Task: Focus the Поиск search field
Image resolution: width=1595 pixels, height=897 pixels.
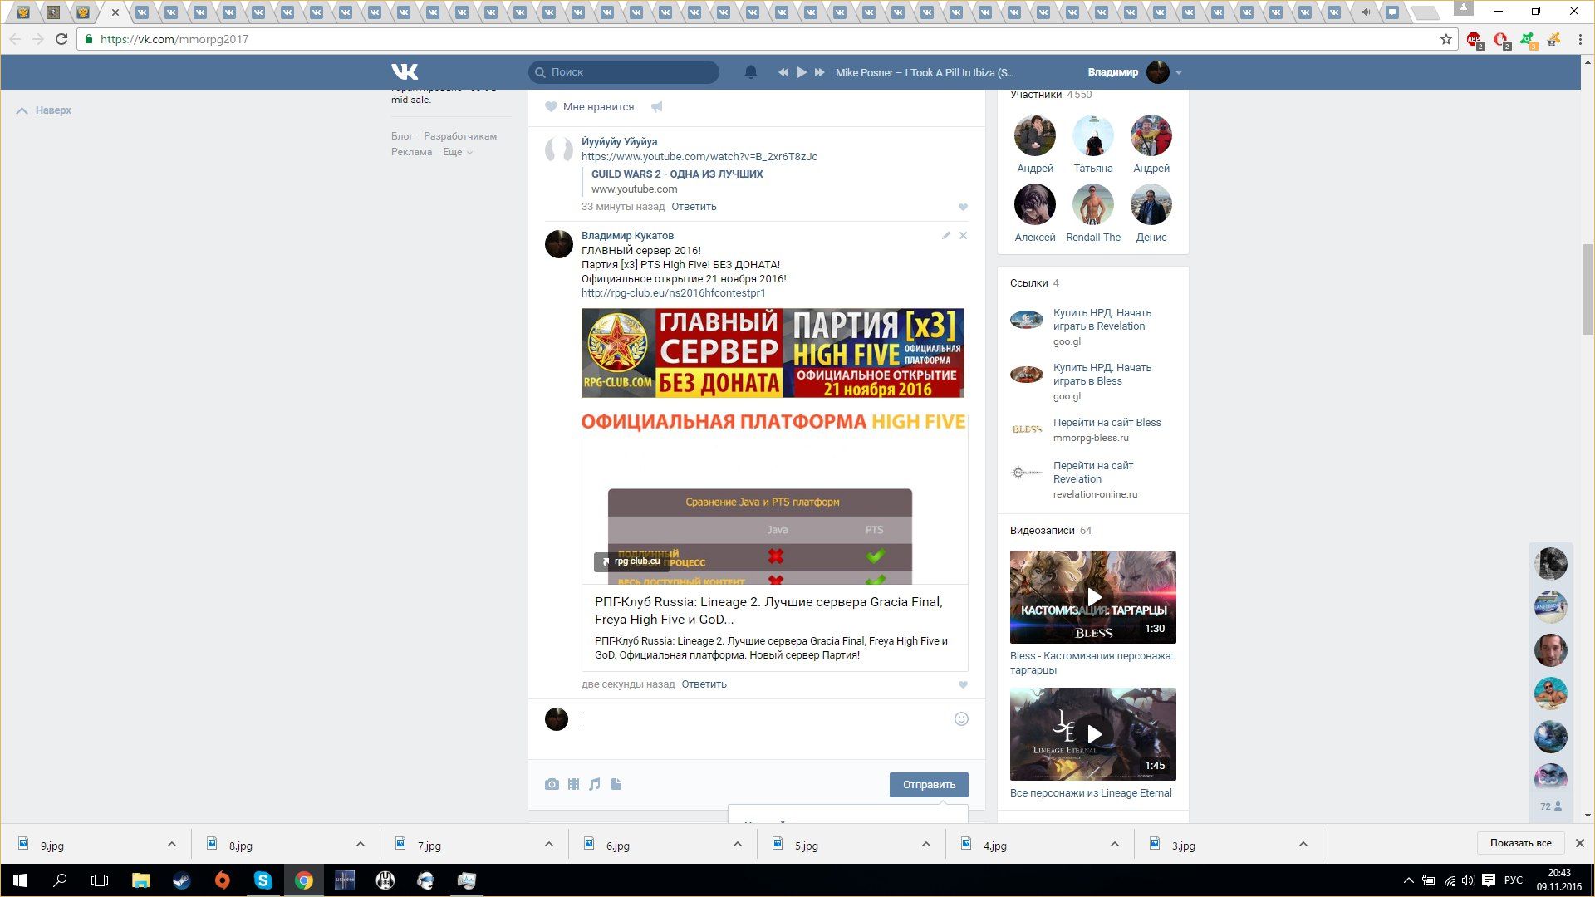Action: pos(631,72)
